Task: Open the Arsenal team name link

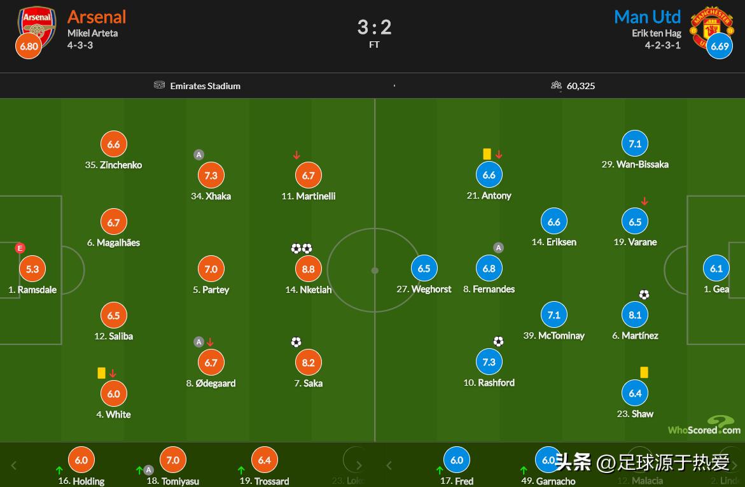Action: click(x=97, y=17)
